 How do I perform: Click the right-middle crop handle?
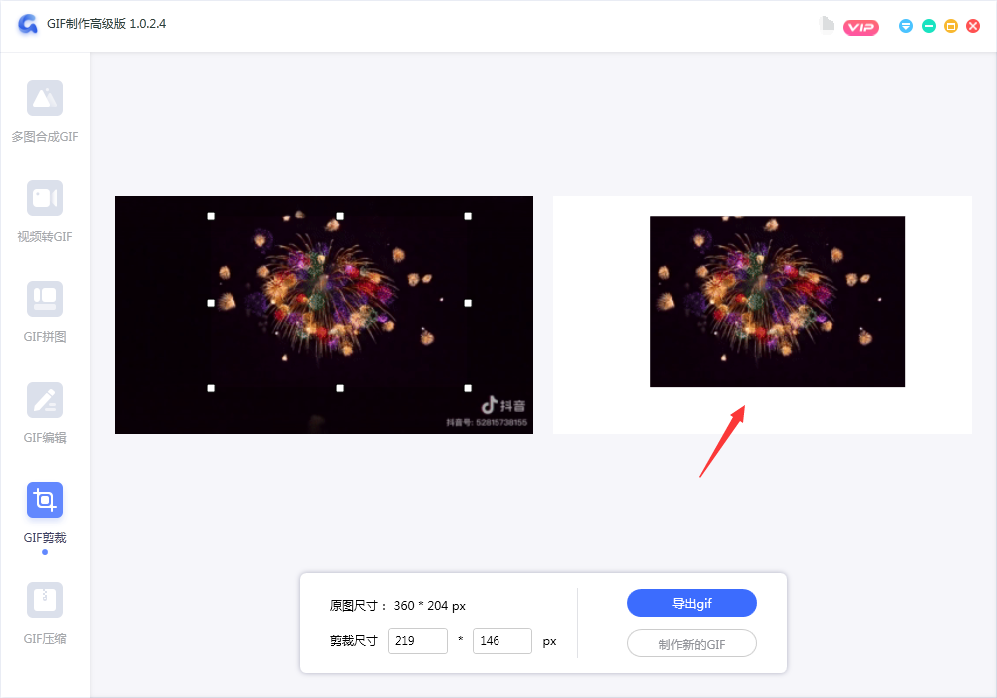pos(468,303)
